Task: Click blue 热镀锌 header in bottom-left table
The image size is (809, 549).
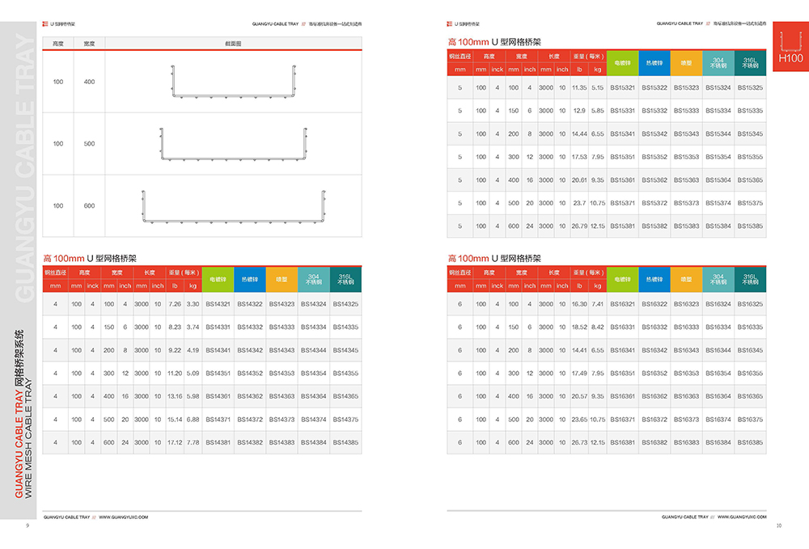Action: tap(250, 279)
